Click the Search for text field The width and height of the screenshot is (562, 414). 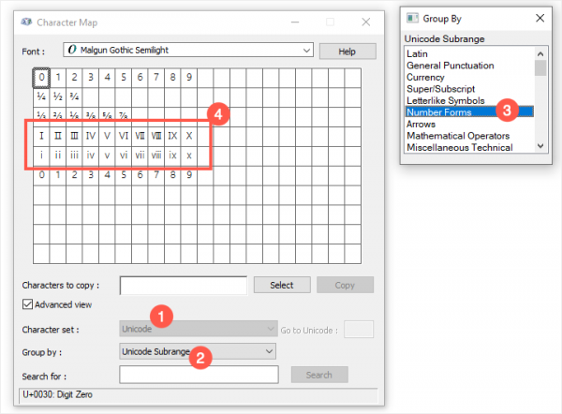point(199,375)
